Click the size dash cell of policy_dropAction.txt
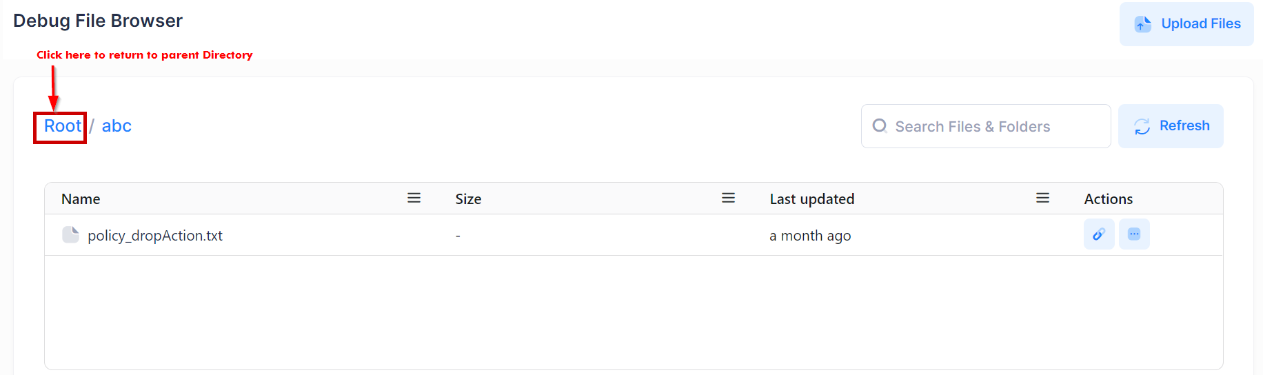The width and height of the screenshot is (1263, 375). point(458,236)
